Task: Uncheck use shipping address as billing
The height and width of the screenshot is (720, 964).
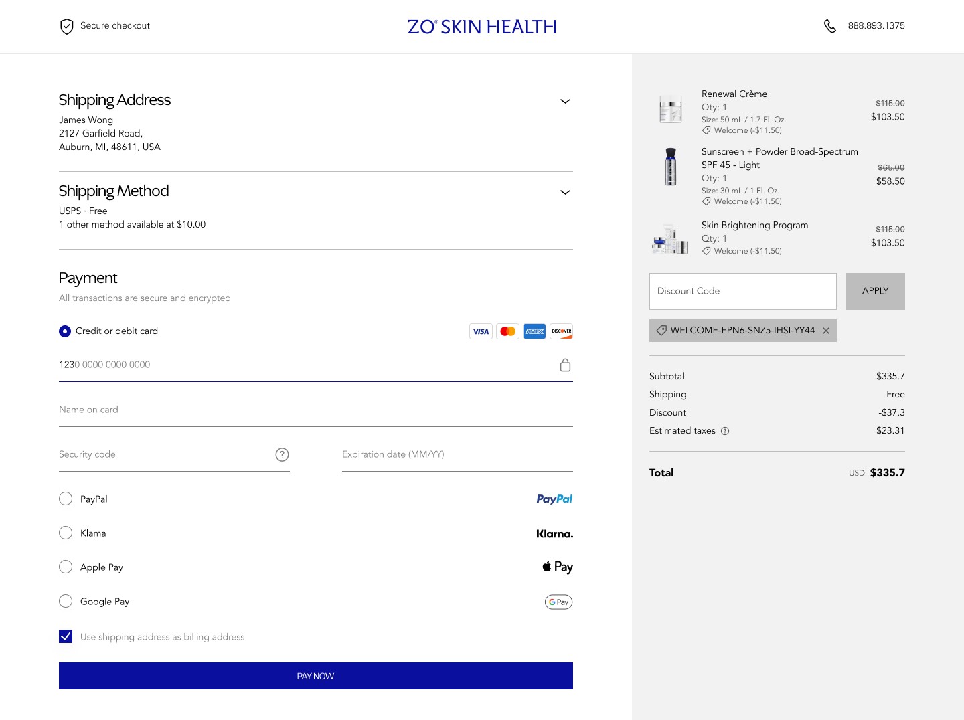Action: pos(66,636)
